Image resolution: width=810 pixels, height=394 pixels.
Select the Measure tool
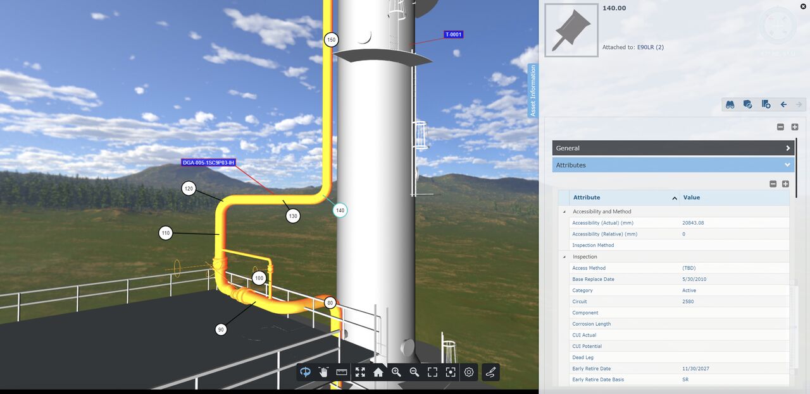pyautogui.click(x=341, y=372)
